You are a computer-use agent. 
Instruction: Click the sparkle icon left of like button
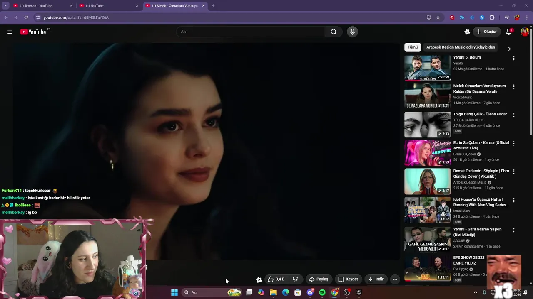[259, 279]
